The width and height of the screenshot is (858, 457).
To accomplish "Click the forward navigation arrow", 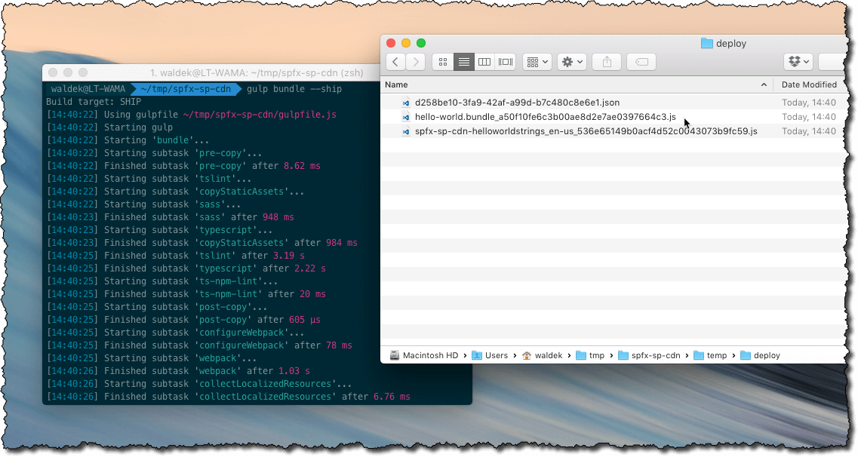I will tap(415, 62).
